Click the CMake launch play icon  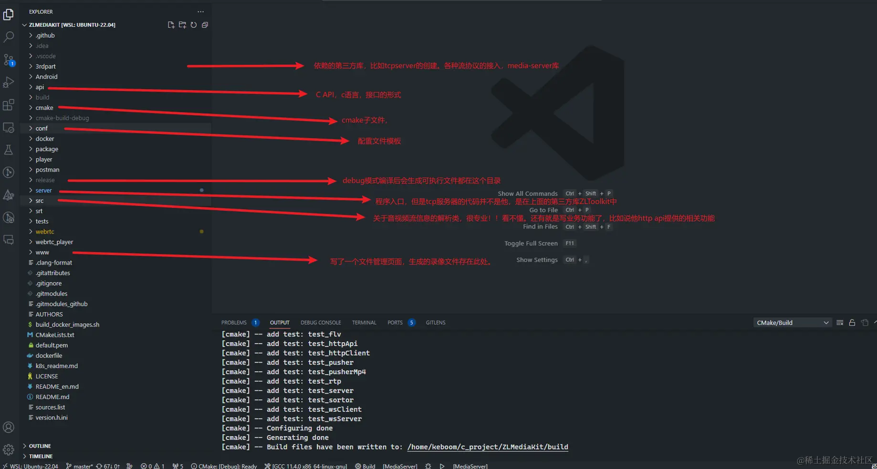click(442, 466)
